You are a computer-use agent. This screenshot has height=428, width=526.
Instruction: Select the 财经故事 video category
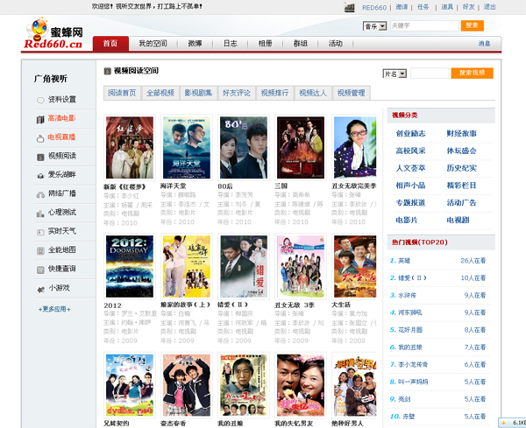point(462,134)
